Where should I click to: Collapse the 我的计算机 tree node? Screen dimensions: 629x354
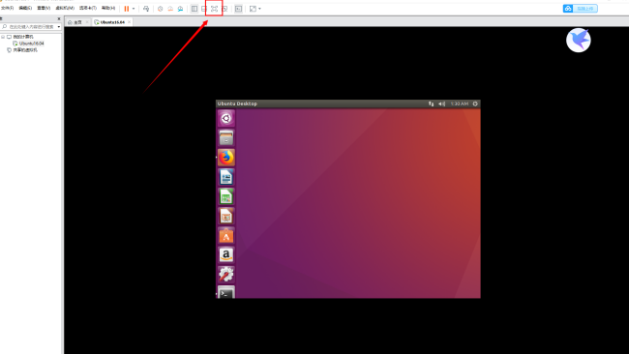tap(3, 37)
